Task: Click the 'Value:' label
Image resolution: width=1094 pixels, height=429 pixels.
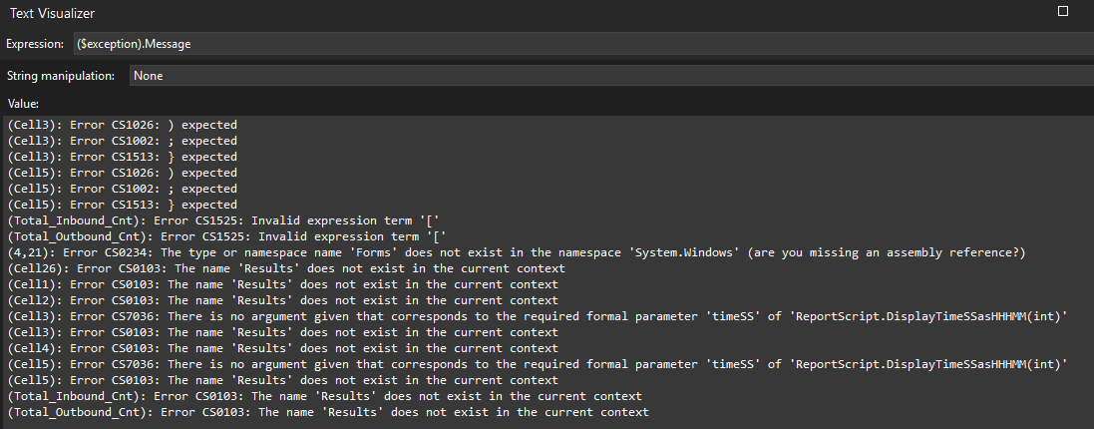Action: (x=23, y=104)
